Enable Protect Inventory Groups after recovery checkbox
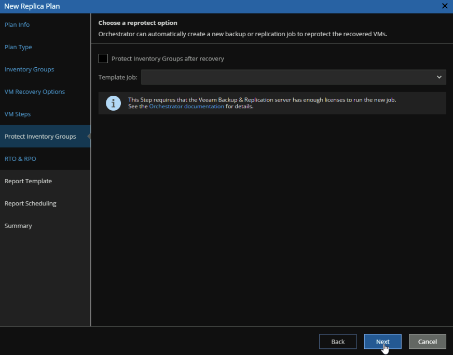 tap(103, 58)
